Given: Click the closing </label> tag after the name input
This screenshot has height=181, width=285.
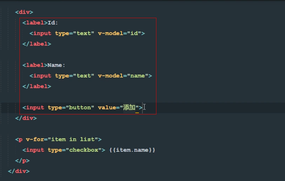Looking at the screenshot, I should [37, 86].
